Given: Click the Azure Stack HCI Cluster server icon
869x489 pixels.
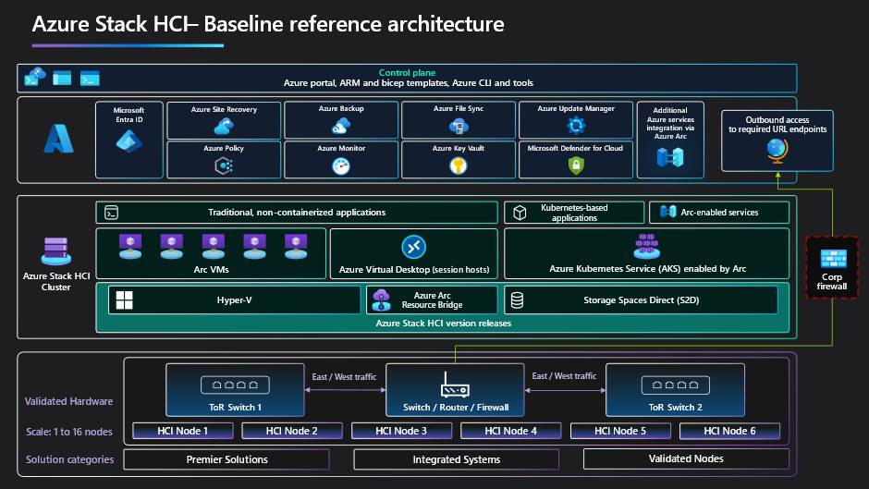Looking at the screenshot, I should pos(56,251).
